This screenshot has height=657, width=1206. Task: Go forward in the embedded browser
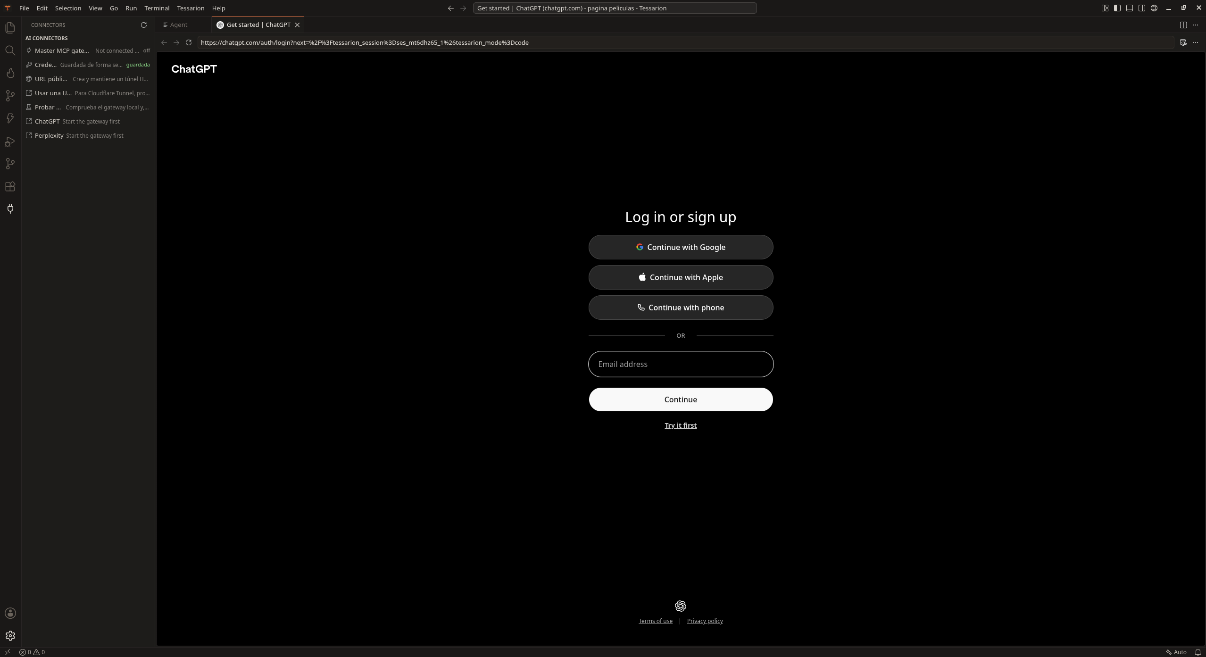[176, 42]
